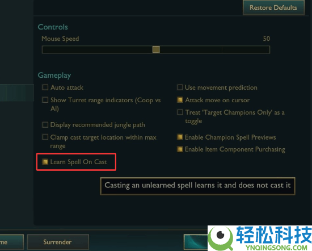Click the green eye watermark logo

(x=221, y=237)
